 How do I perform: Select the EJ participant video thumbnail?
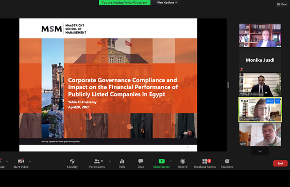pyautogui.click(x=260, y=35)
